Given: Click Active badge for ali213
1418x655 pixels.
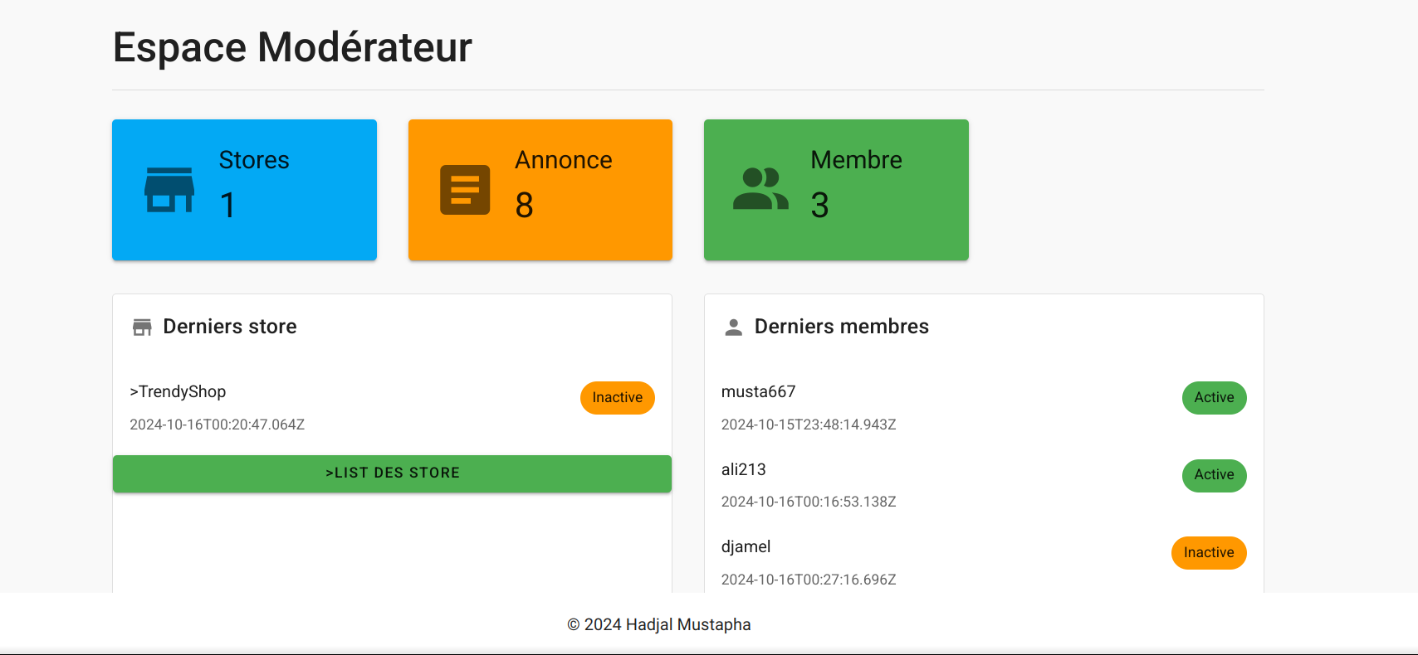Looking at the screenshot, I should pos(1214,475).
